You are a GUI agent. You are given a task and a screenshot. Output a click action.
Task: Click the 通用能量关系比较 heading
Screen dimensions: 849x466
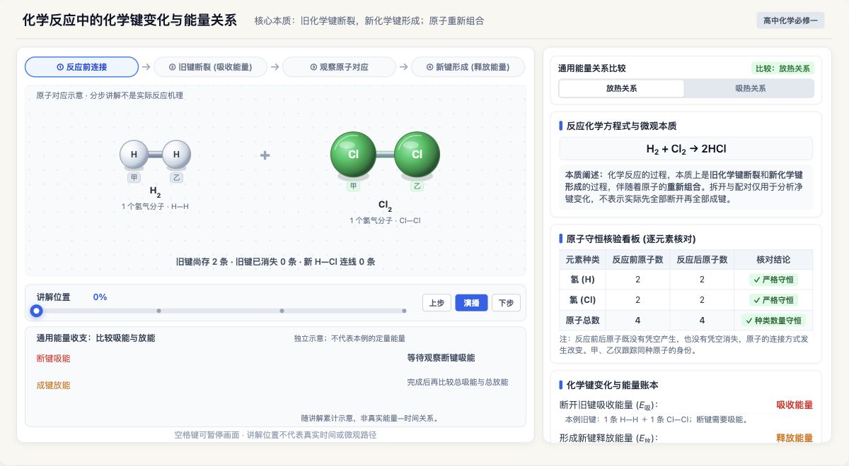pos(592,68)
